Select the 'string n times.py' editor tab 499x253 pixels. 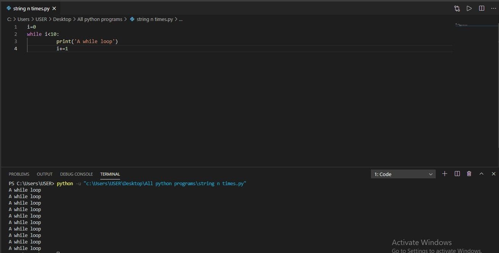coord(31,8)
